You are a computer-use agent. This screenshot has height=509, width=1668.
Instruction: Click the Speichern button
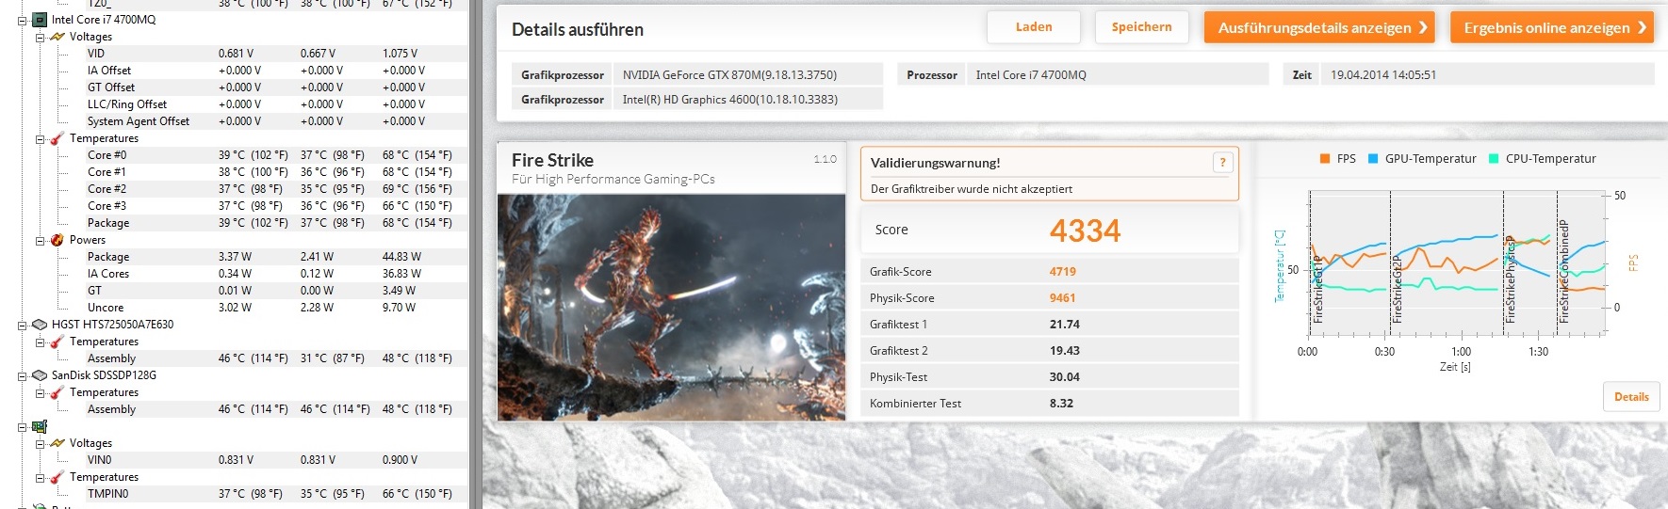coord(1141,27)
